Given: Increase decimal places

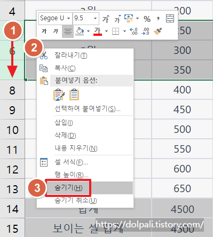Looking at the screenshot, I should [133, 31].
